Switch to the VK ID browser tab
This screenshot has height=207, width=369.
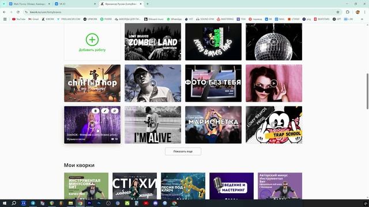(75, 4)
